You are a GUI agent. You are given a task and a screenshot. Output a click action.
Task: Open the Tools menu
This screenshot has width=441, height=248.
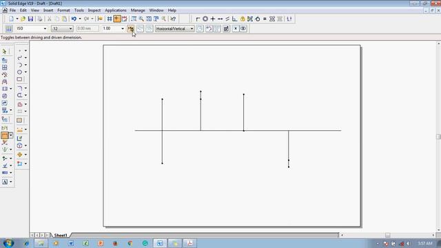click(x=79, y=10)
